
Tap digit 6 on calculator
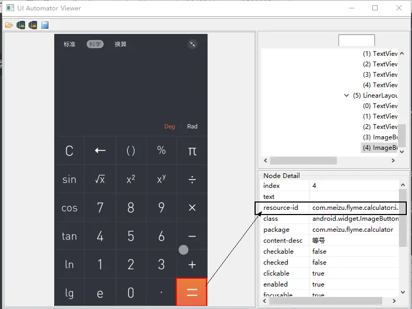(161, 236)
